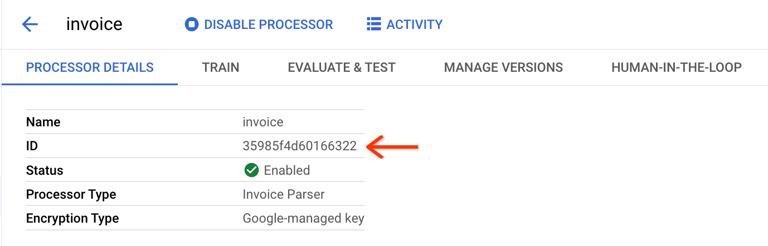This screenshot has width=768, height=246.
Task: Click the Name row value invoice
Action: tap(263, 122)
